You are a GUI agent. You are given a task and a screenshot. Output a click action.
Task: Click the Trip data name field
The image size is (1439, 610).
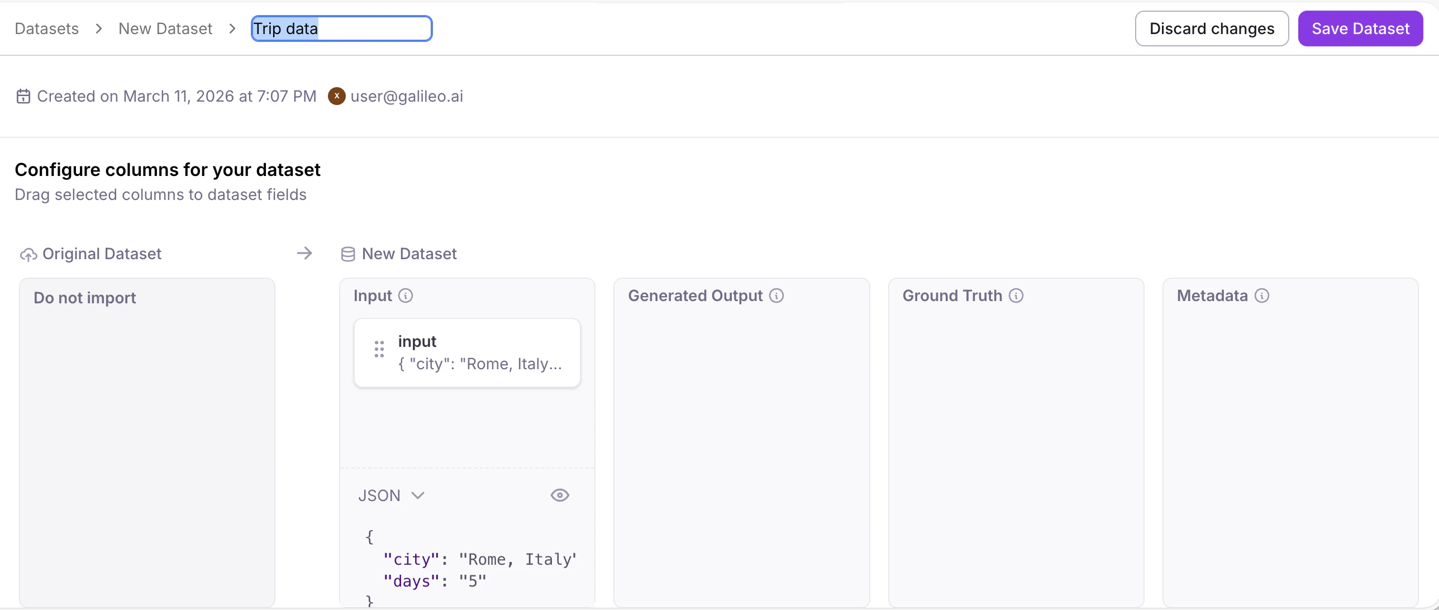tap(341, 28)
